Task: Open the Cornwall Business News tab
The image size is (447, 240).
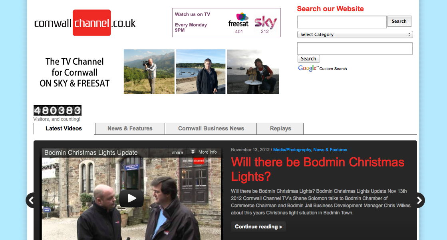Action: [211, 129]
